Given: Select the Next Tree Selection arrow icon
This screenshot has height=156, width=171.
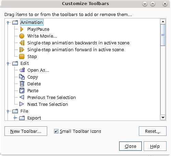Looking at the screenshot, I should coord(22,104).
